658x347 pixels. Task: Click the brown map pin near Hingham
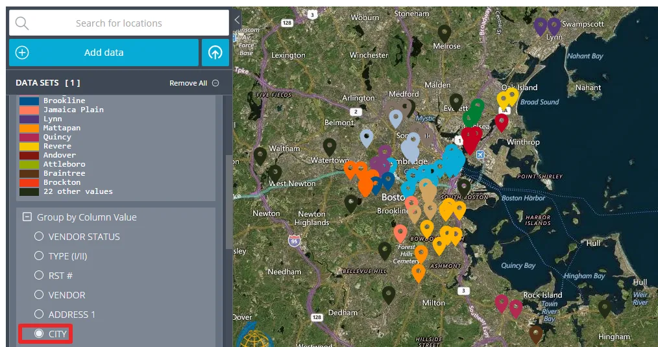535,333
